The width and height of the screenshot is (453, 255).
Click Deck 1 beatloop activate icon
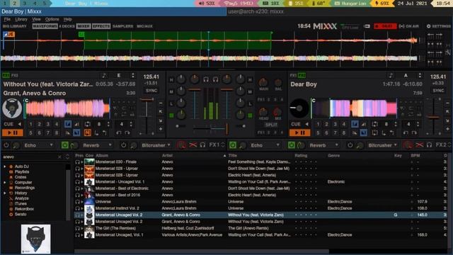coord(87,125)
